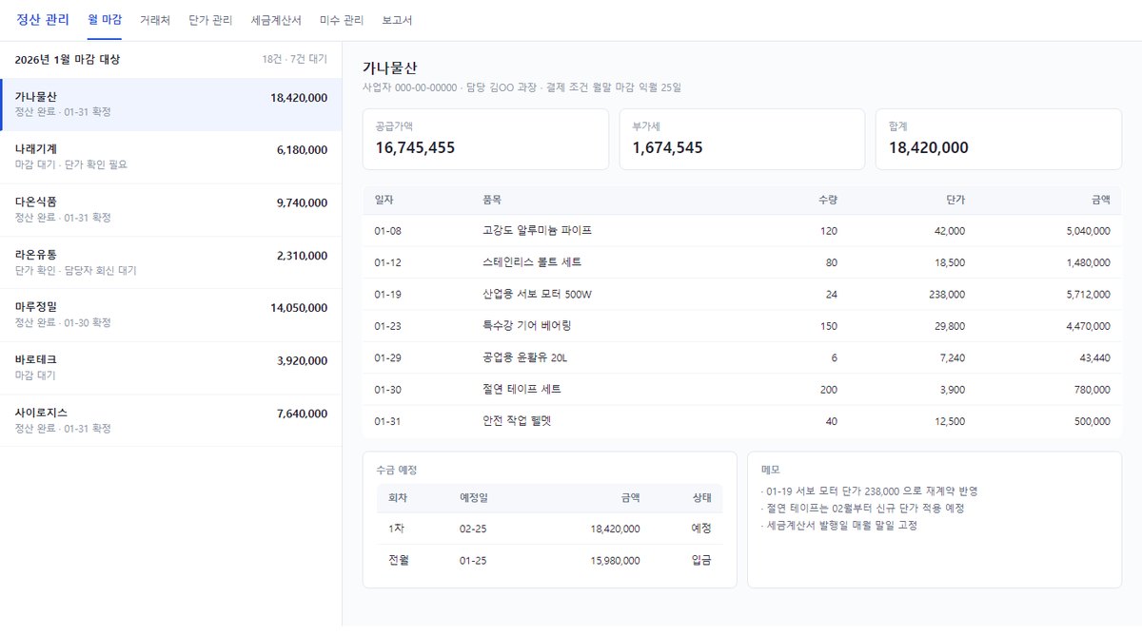Click the 입금 status in 수금 예정
1142x635 pixels.
(x=701, y=561)
